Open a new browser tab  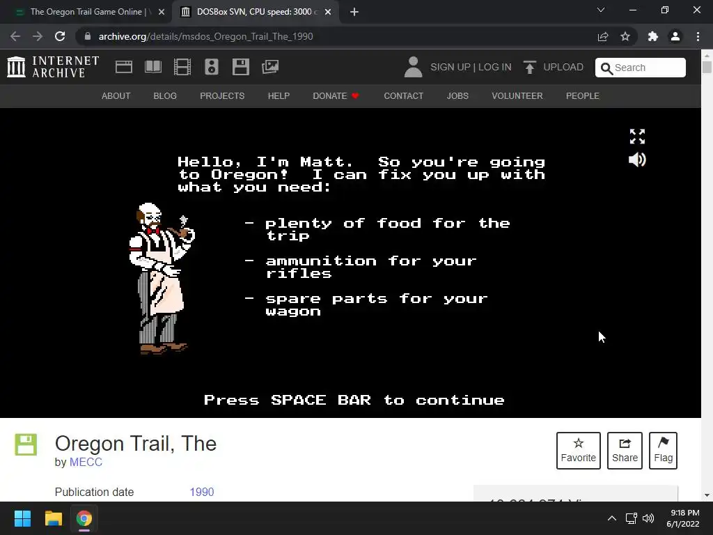point(354,13)
